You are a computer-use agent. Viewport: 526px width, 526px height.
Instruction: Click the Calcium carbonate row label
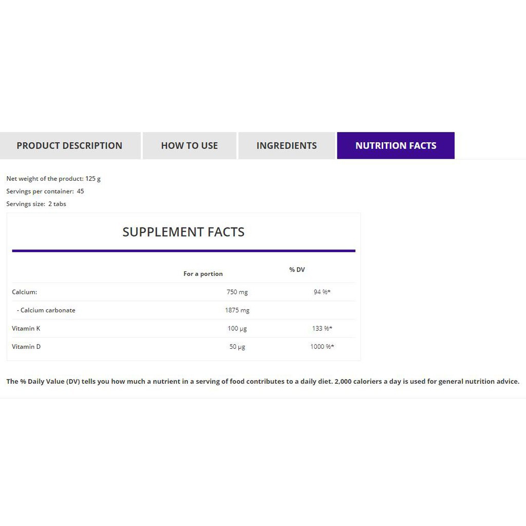coord(47,310)
